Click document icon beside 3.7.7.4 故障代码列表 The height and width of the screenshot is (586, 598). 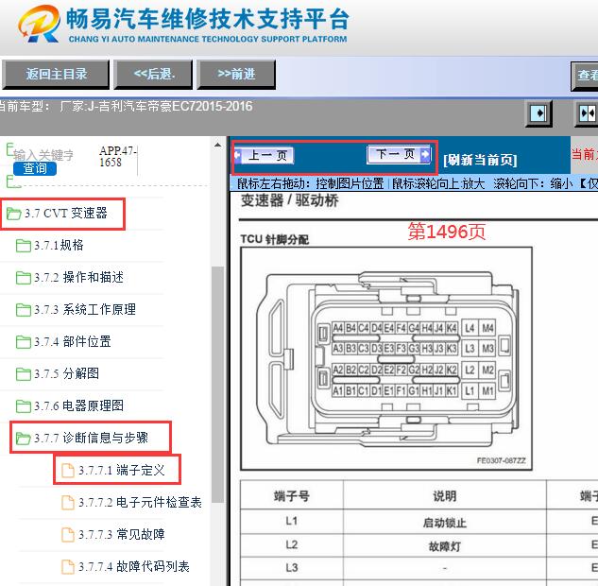[x=68, y=566]
